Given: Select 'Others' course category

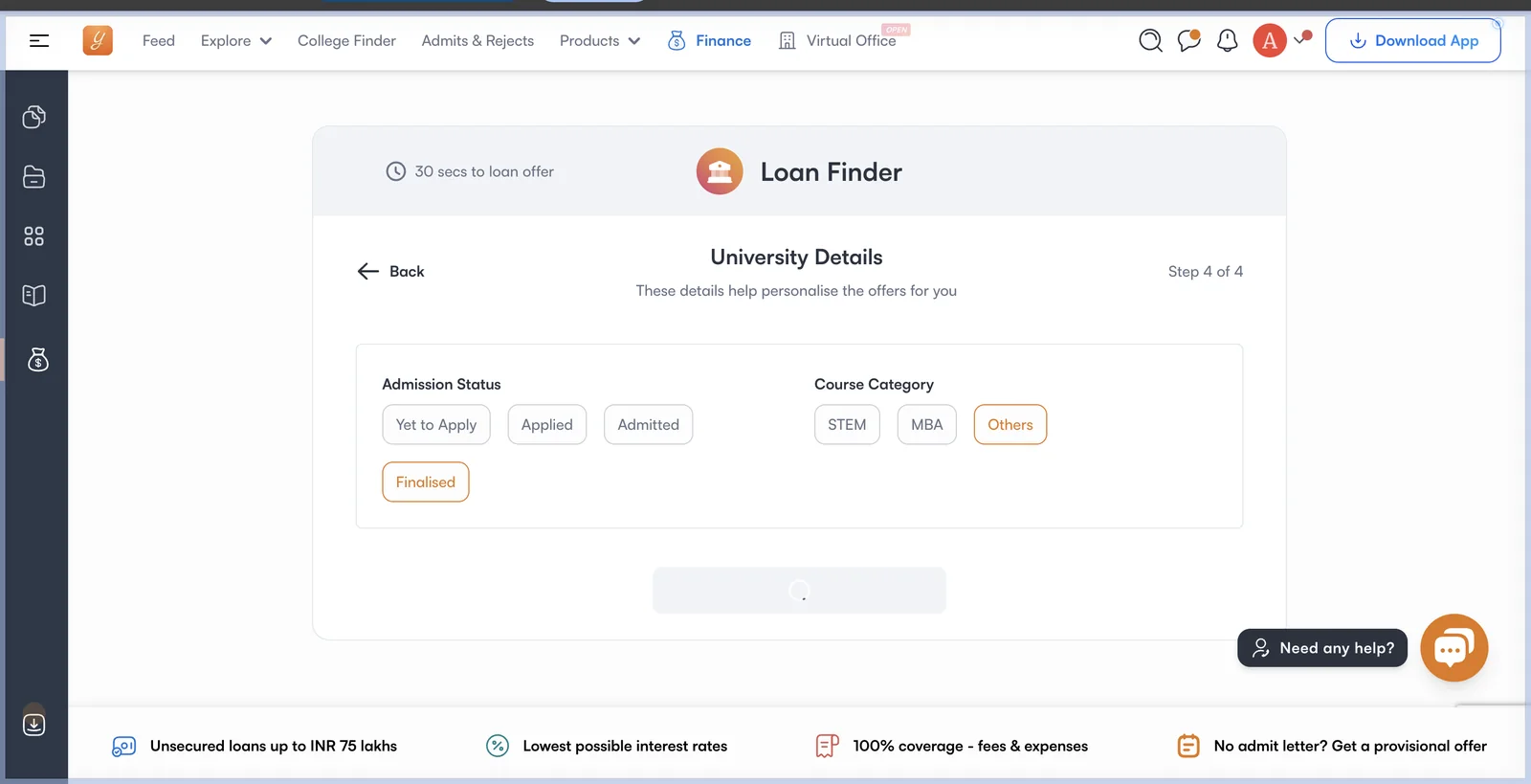Looking at the screenshot, I should (1010, 425).
